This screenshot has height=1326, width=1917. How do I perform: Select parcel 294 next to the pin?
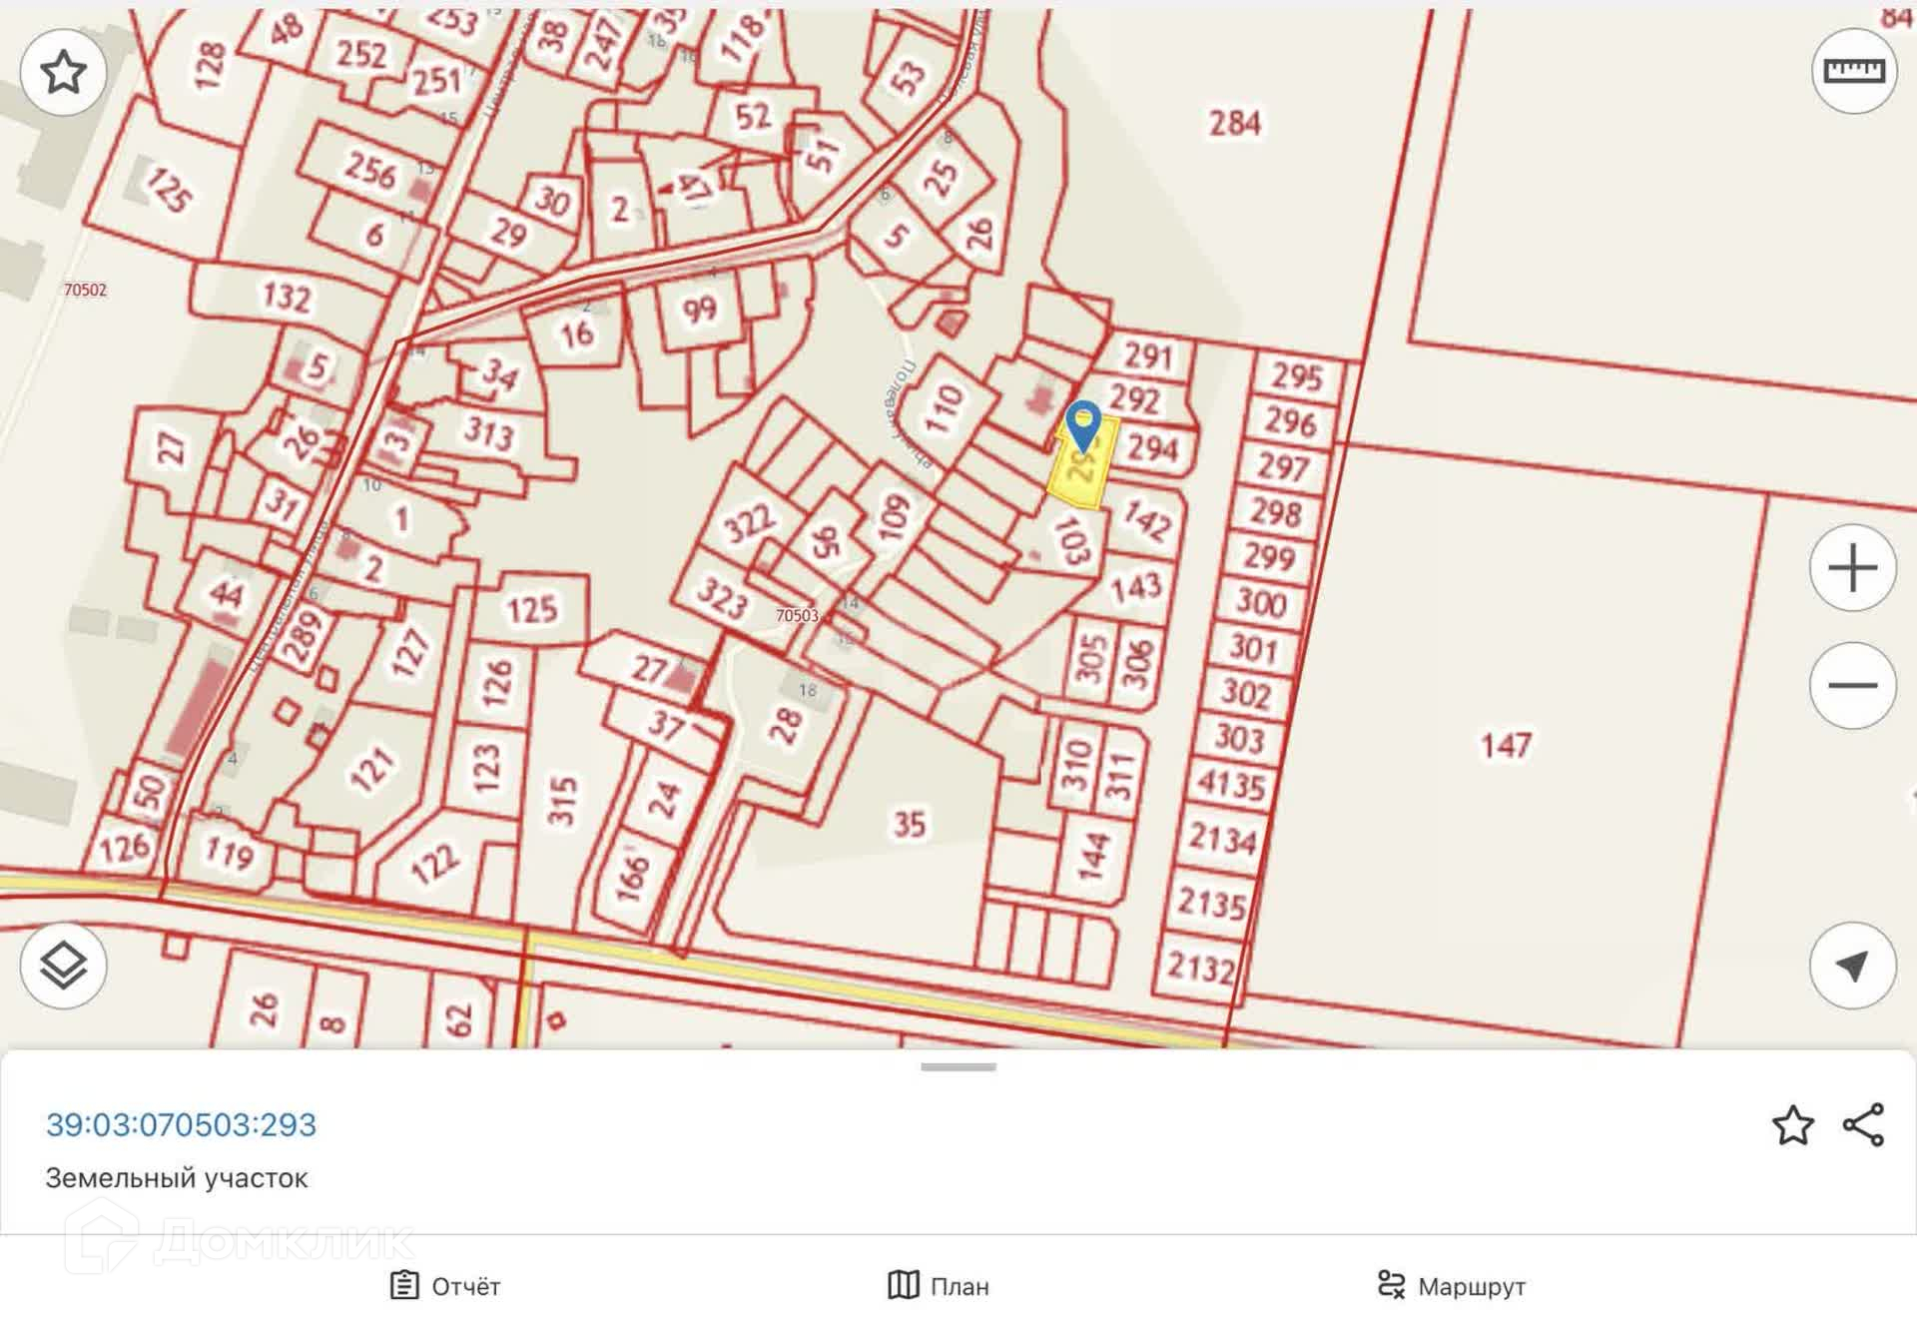(x=1153, y=449)
